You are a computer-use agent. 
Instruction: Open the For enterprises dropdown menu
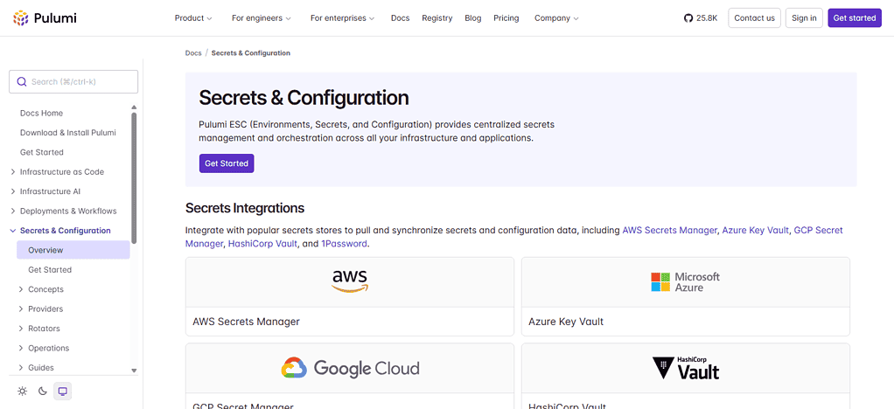coord(342,18)
